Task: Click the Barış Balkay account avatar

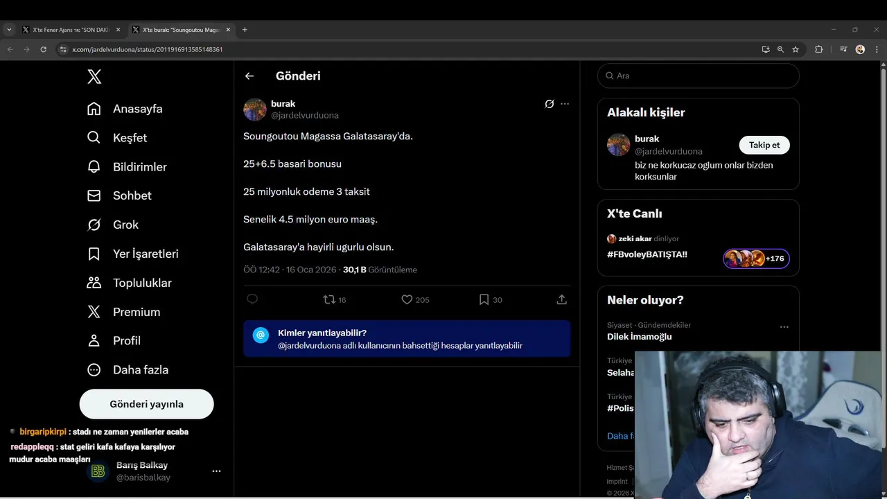Action: [x=98, y=471]
